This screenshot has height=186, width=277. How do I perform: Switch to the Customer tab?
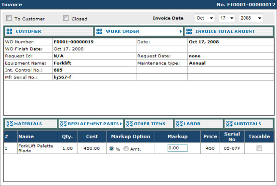tap(49, 31)
